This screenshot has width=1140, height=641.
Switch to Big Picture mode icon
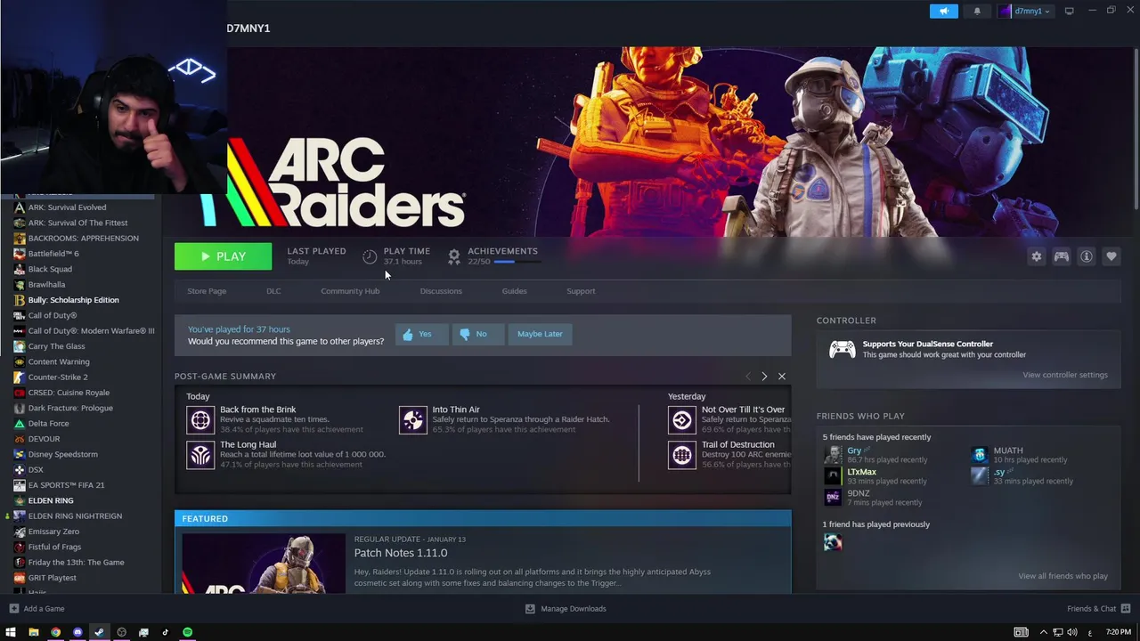[1070, 11]
